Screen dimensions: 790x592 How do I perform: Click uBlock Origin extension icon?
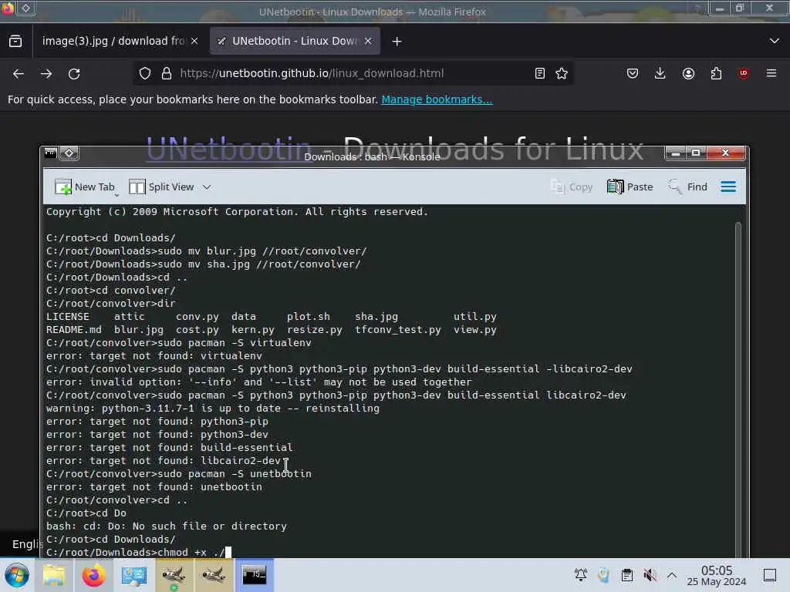pyautogui.click(x=744, y=73)
